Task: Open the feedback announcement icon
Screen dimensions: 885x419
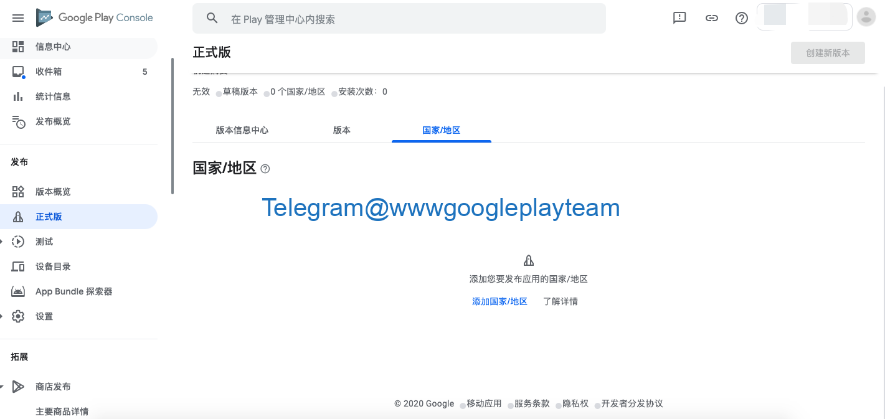Action: [x=679, y=18]
